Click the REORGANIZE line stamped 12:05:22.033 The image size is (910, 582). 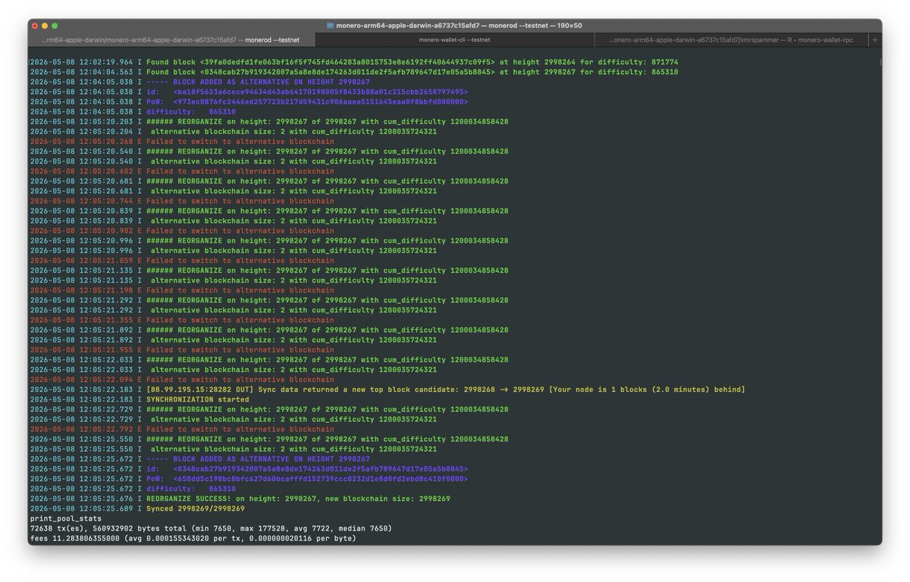(269, 360)
